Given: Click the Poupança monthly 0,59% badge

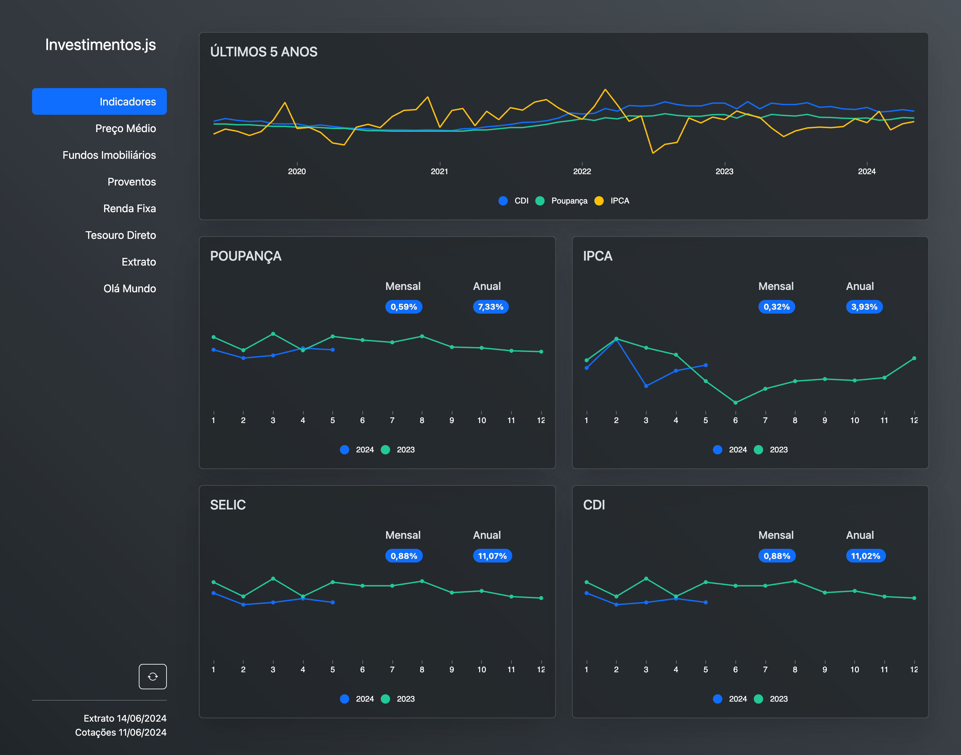Looking at the screenshot, I should (x=403, y=307).
